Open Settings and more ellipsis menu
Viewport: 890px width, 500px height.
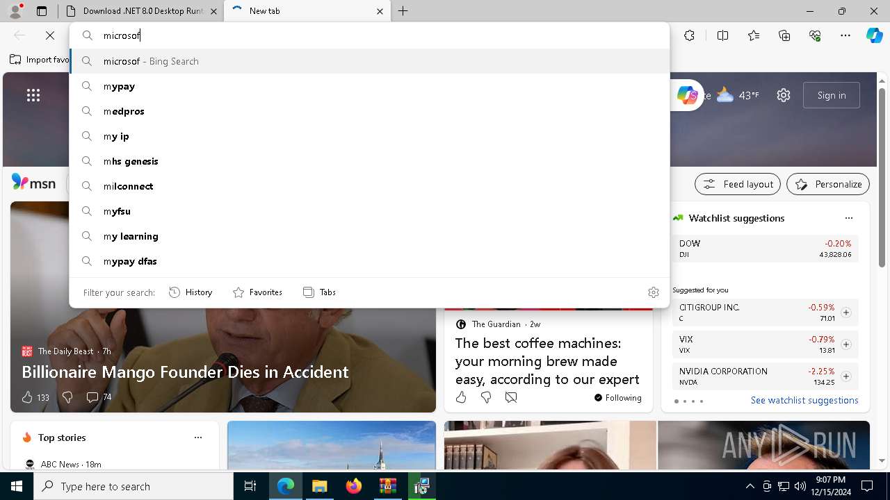[845, 35]
